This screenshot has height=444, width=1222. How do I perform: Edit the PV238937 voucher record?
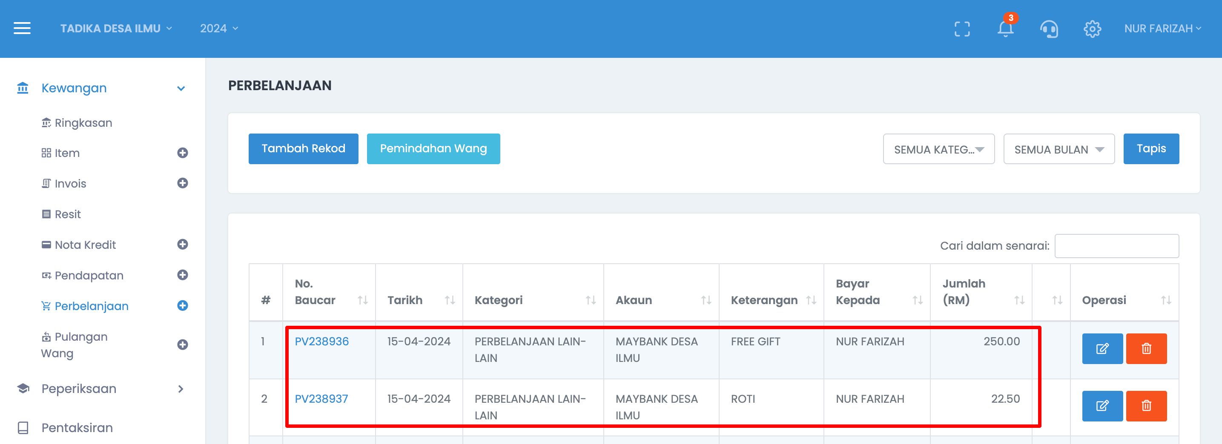point(1102,406)
